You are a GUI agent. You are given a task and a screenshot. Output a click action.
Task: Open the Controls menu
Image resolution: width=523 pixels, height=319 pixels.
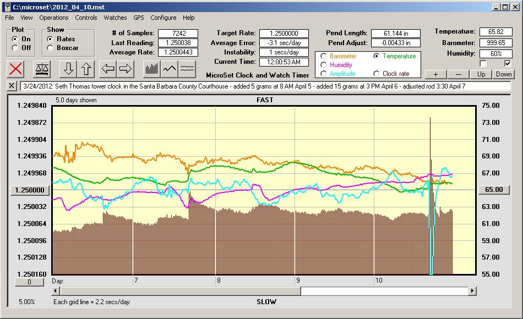pos(86,18)
